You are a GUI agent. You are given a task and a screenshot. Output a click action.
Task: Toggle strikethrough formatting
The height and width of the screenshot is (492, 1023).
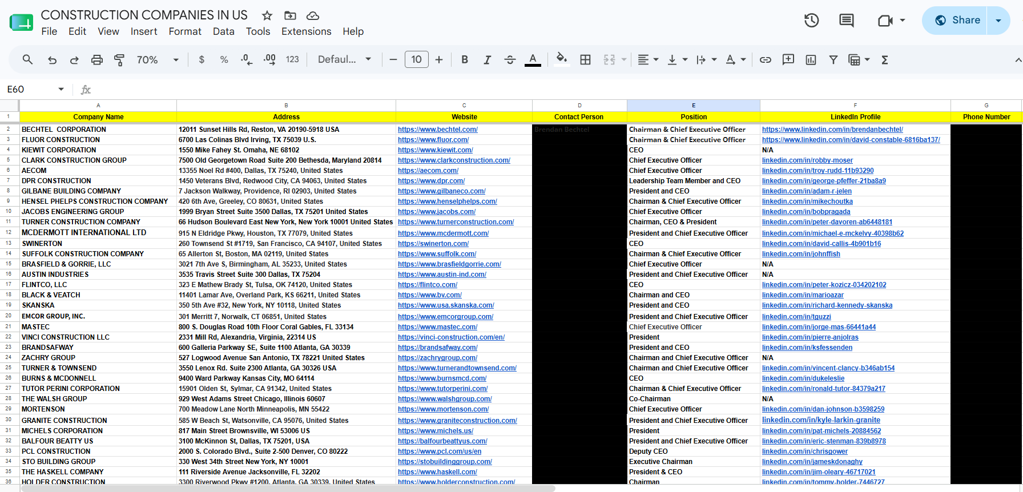pyautogui.click(x=510, y=60)
